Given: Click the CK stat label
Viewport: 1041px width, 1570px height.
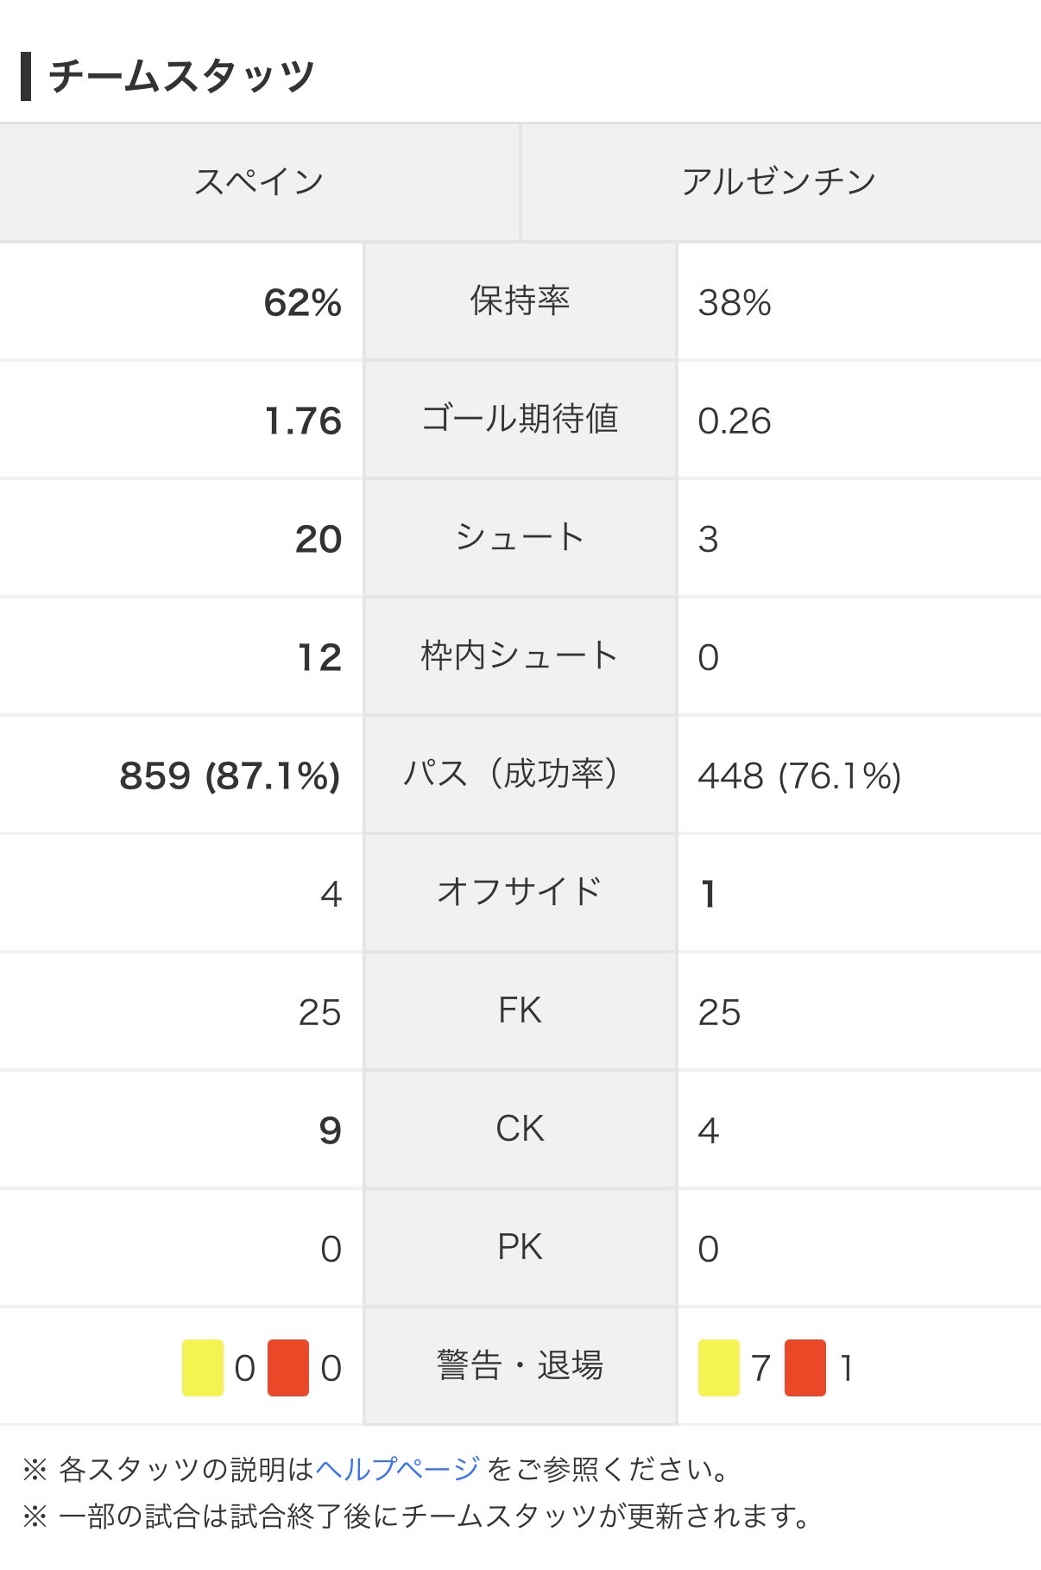Looking at the screenshot, I should [520, 1130].
